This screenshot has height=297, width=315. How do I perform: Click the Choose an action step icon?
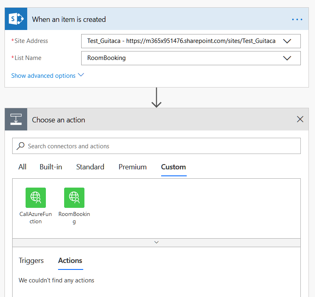pos(16,119)
